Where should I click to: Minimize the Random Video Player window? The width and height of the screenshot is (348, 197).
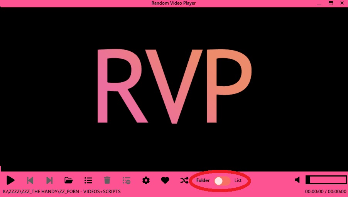[x=319, y=3]
